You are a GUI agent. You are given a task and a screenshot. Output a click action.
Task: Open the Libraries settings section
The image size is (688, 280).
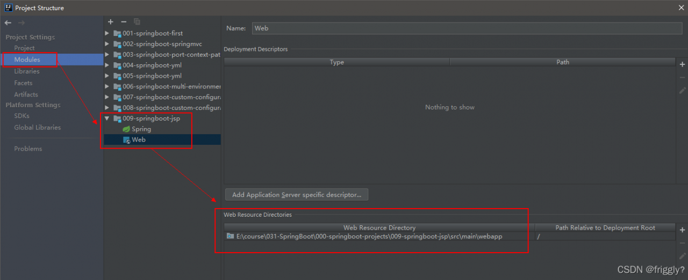(27, 71)
